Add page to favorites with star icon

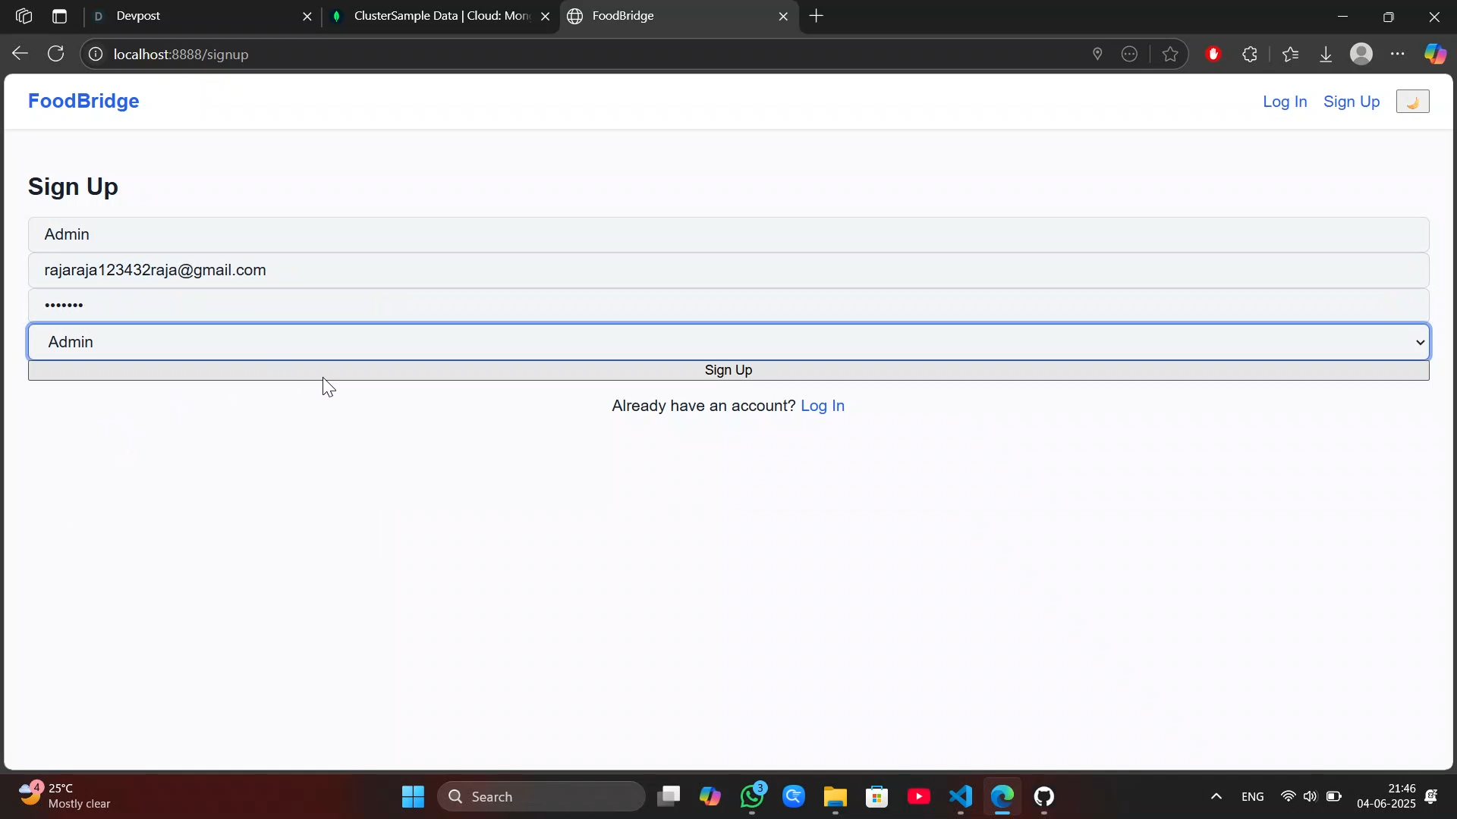(1170, 54)
